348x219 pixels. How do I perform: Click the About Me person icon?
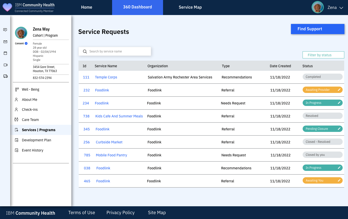(x=16, y=100)
